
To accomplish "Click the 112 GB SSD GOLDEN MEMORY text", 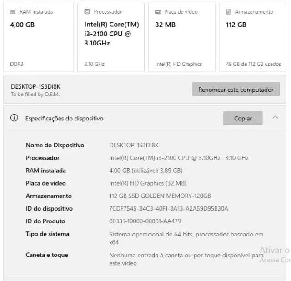I will [160, 196].
